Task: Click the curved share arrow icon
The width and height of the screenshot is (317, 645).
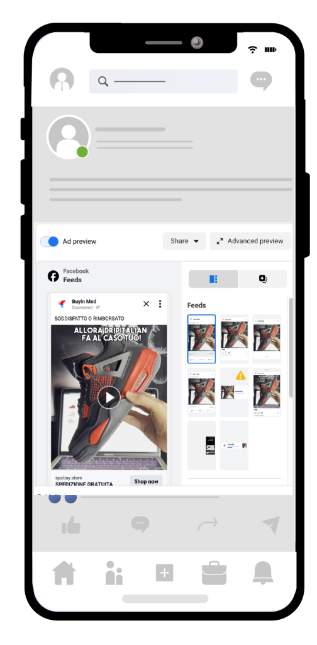Action: point(208,525)
